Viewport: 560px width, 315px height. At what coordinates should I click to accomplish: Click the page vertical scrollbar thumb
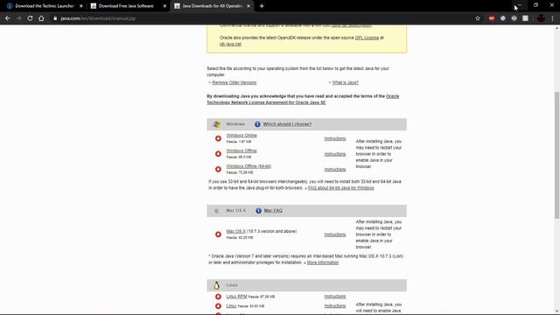click(x=556, y=156)
